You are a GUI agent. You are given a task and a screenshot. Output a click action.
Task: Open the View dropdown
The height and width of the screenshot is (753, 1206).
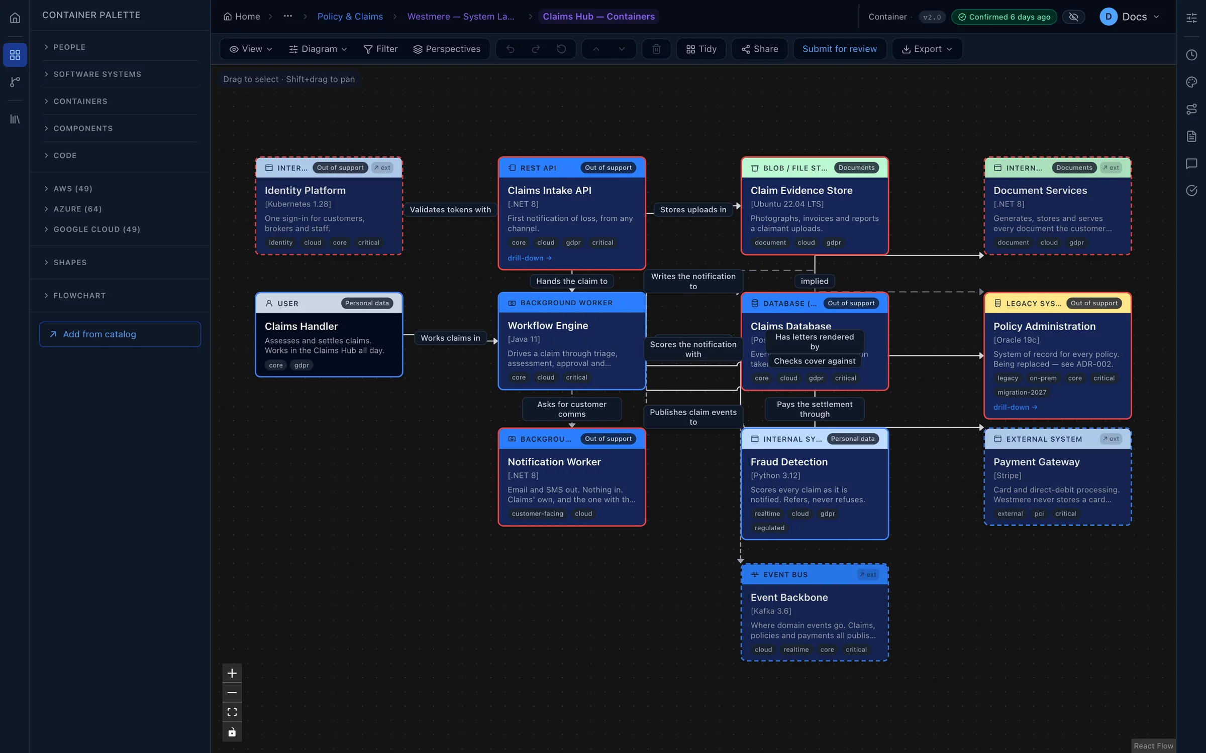click(251, 49)
